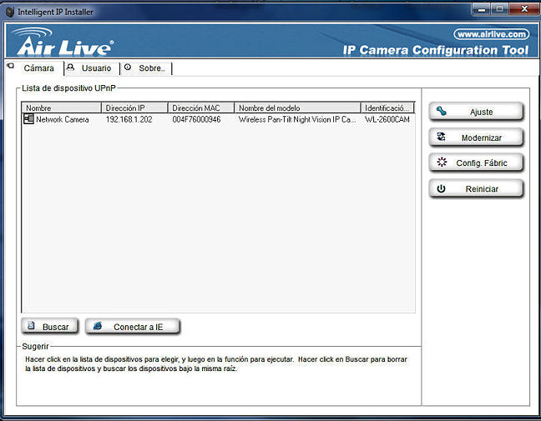Close the Intelligent IP Installer window
The height and width of the screenshot is (421, 541).
click(x=524, y=9)
